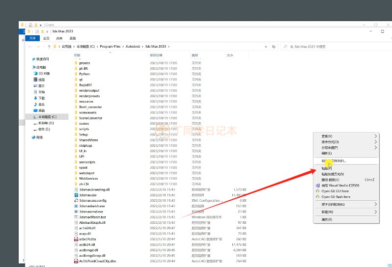Select the Visual Studio icon in context menu
The image size is (392, 267).
[317, 186]
